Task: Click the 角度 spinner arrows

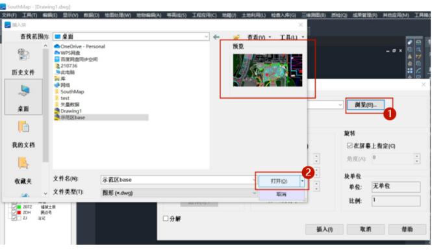Action: click(418, 158)
